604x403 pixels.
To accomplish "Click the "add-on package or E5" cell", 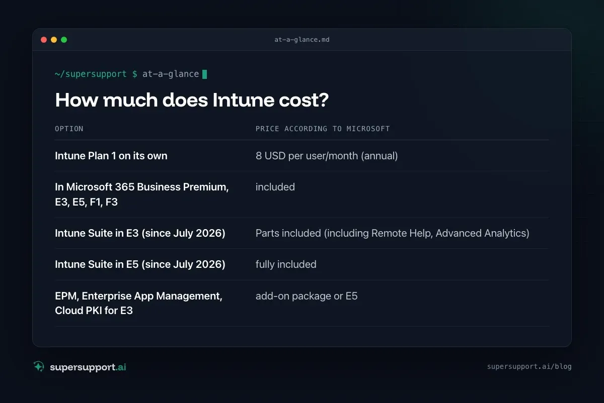I will click(x=307, y=296).
